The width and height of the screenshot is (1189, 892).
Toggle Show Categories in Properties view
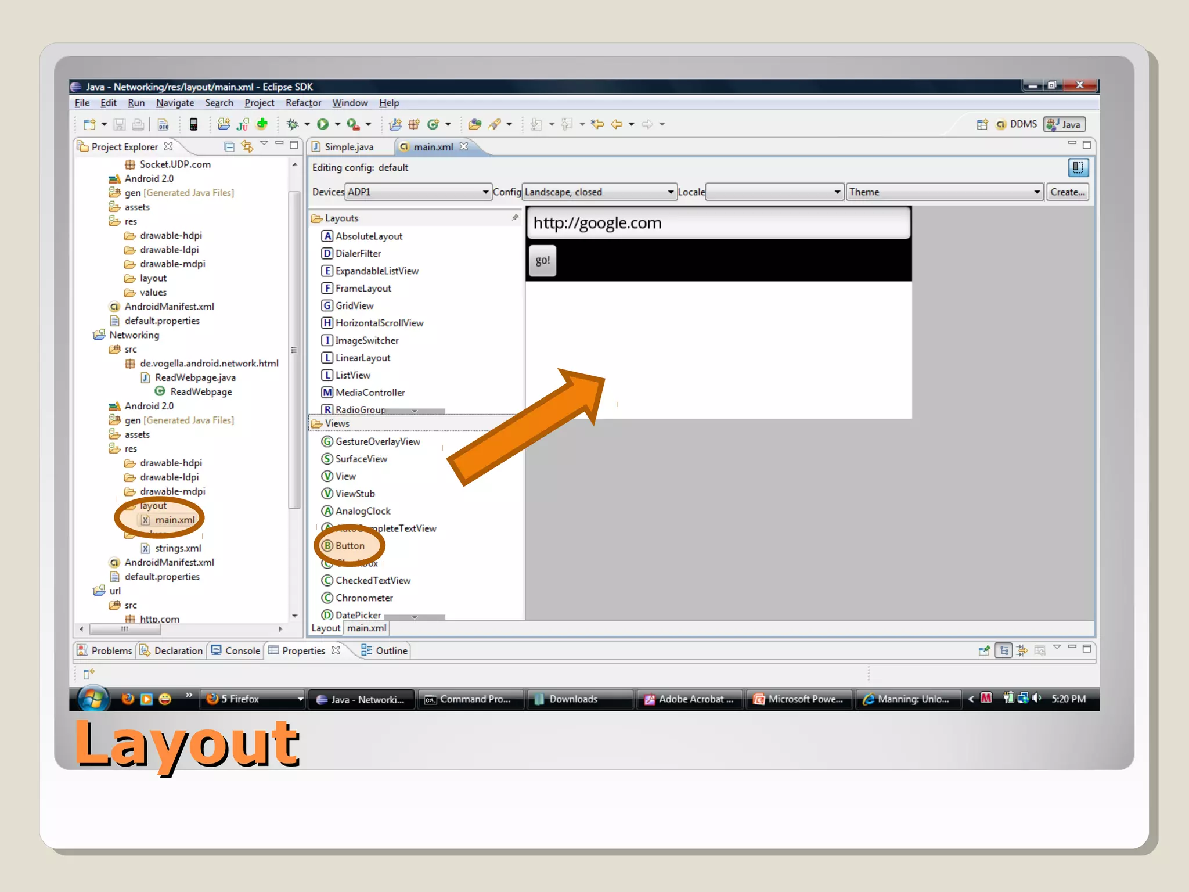click(x=1003, y=650)
